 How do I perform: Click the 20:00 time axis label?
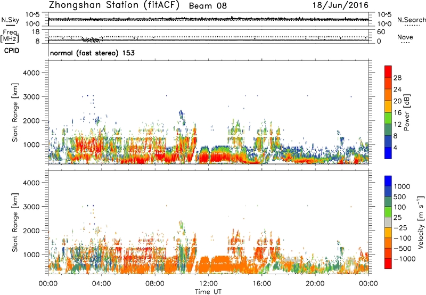(315, 284)
